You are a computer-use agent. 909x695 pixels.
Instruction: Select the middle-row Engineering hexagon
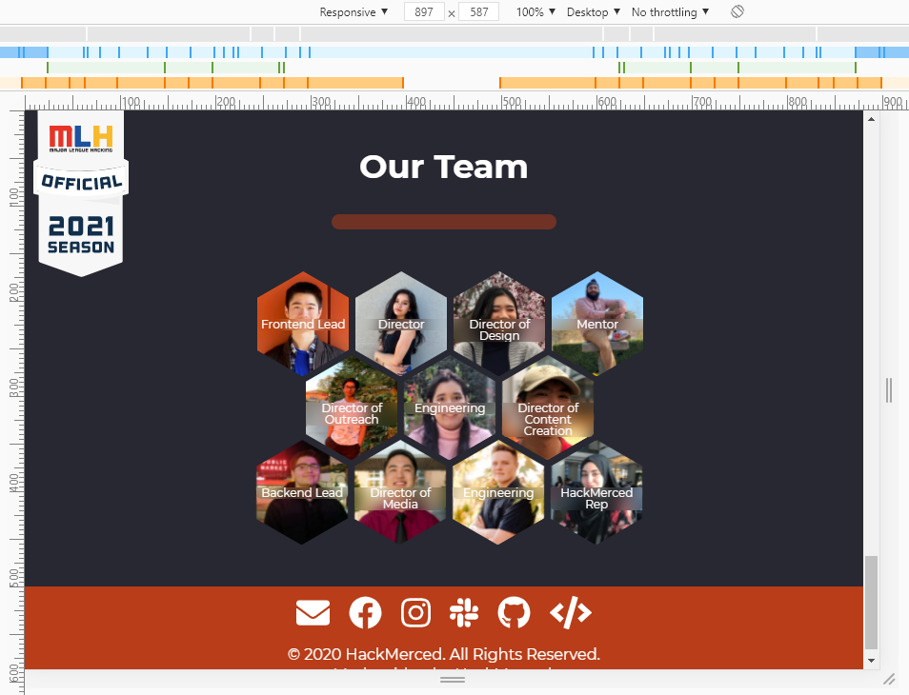[450, 407]
